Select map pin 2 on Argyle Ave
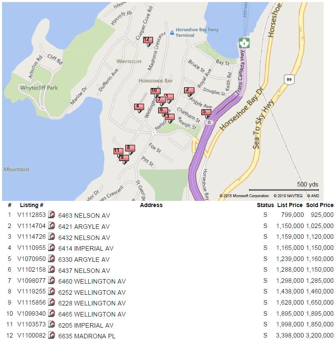Viewport: 336px width, 340px height. pyautogui.click(x=188, y=90)
